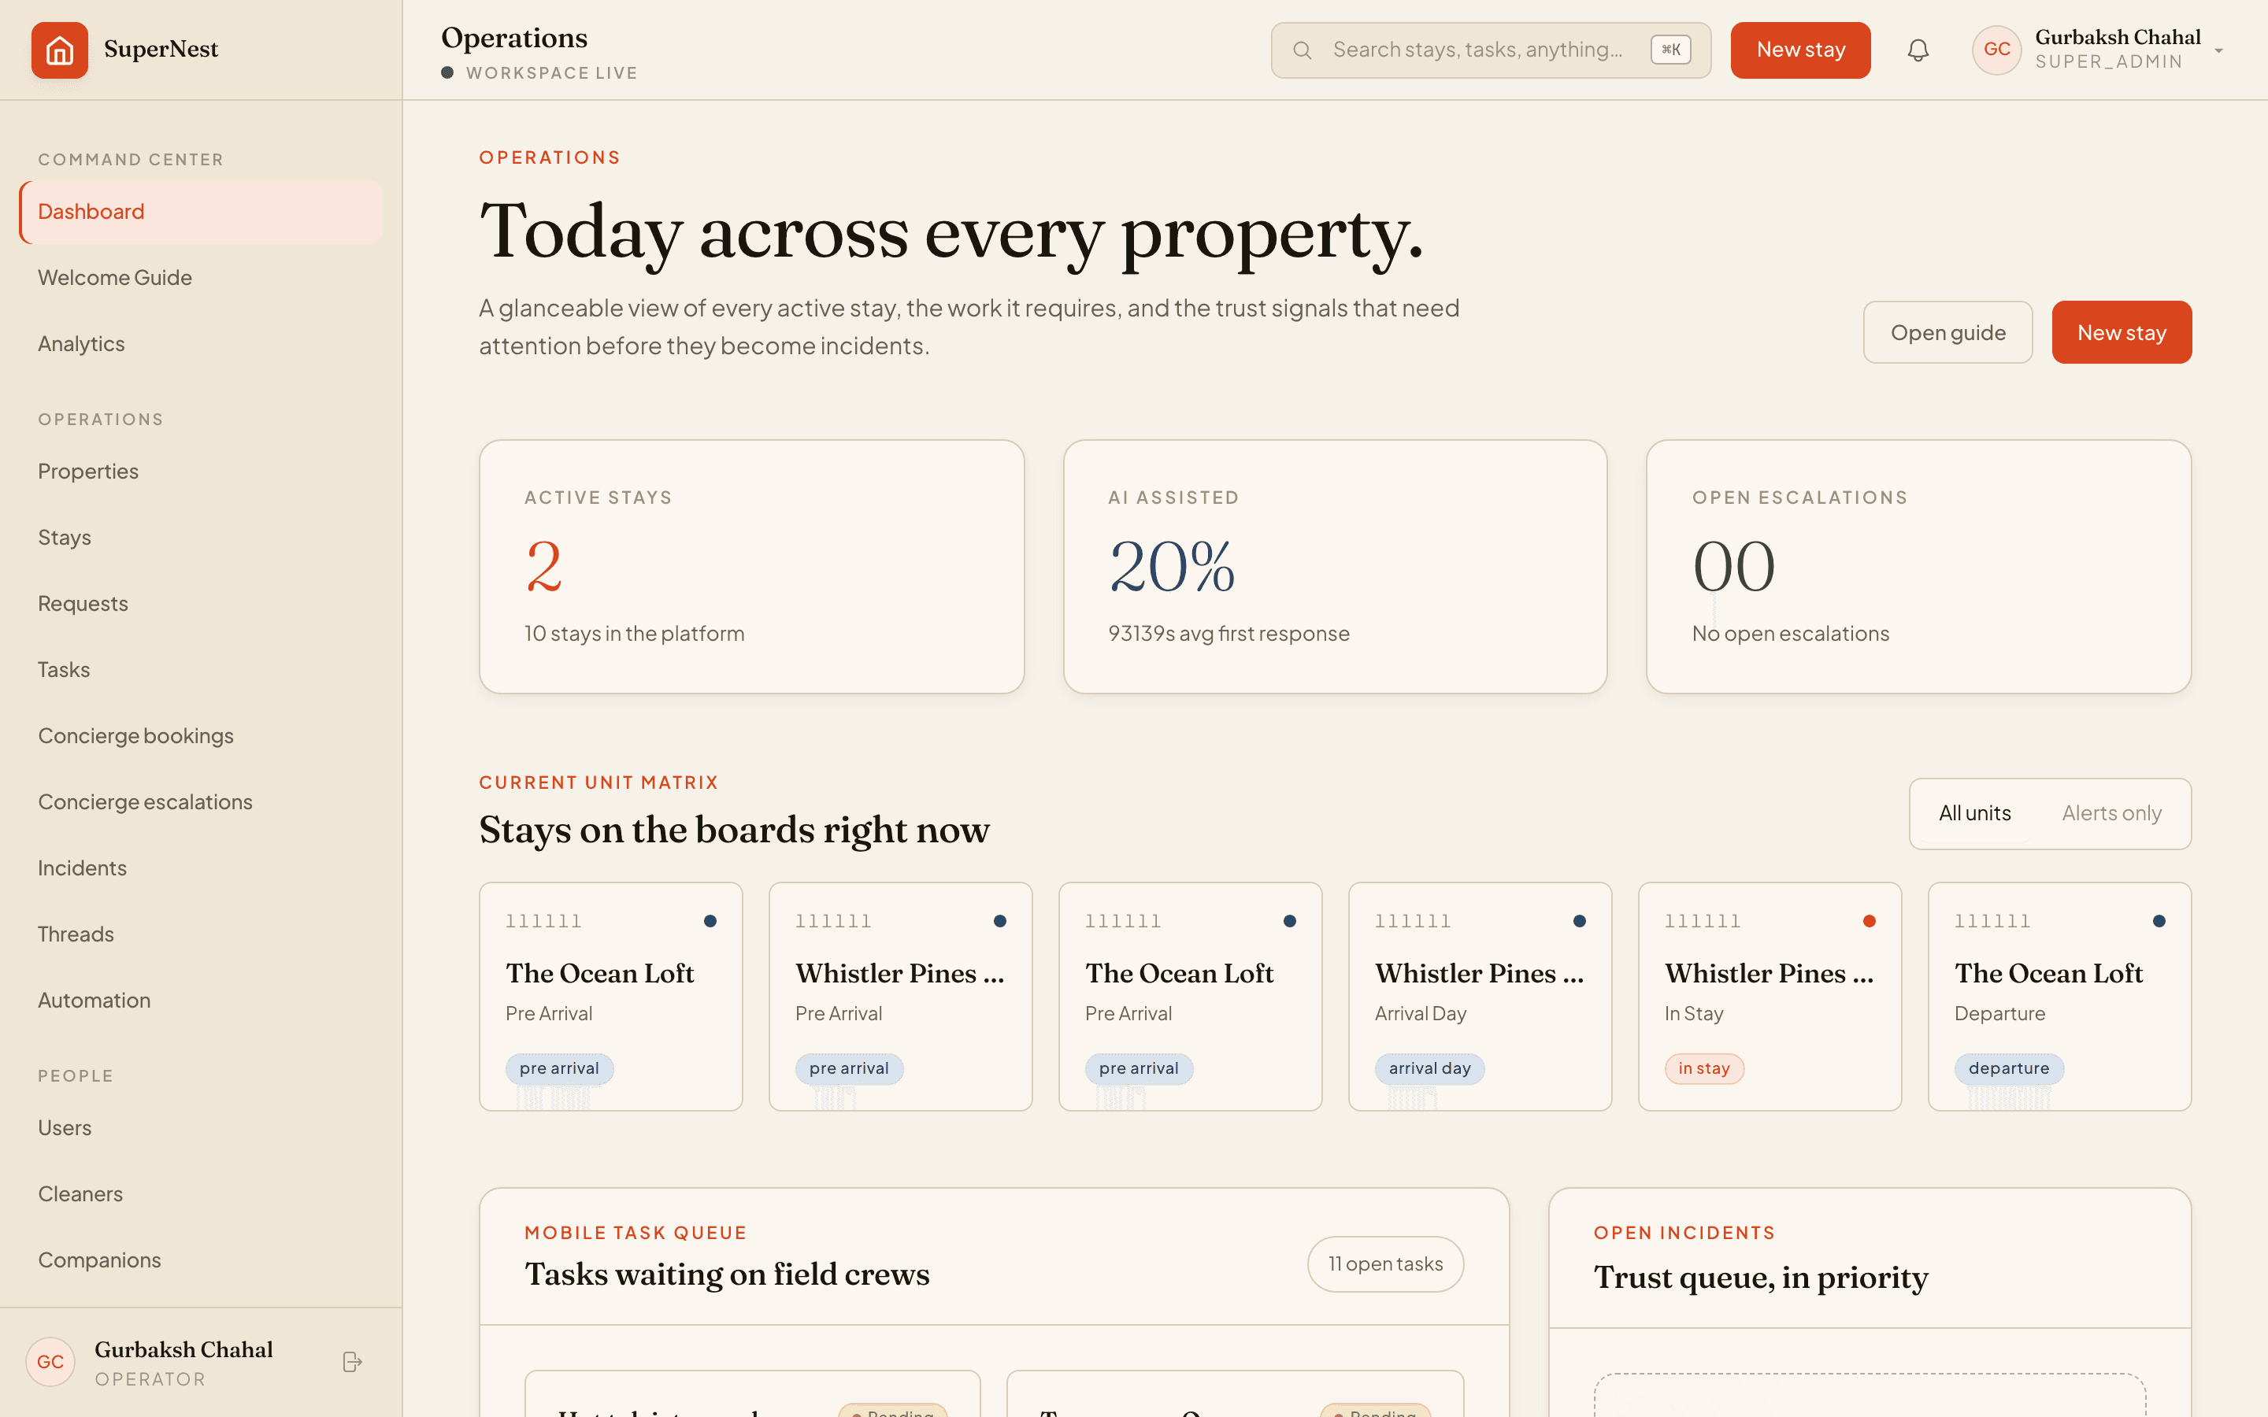Focus the search stays, tasks field
2268x1417 pixels.
tap(1491, 50)
